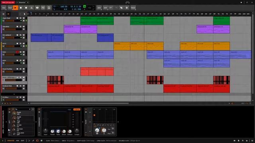Toggle the mixer panel icon in footer
Screen dimensions: 255x143
tap(41, 141)
